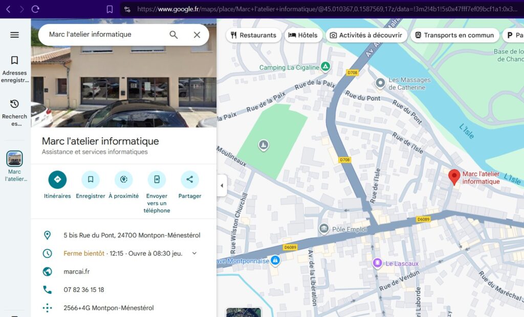
Task: Click category Assistance et services informatiques
Action: pyautogui.click(x=95, y=152)
